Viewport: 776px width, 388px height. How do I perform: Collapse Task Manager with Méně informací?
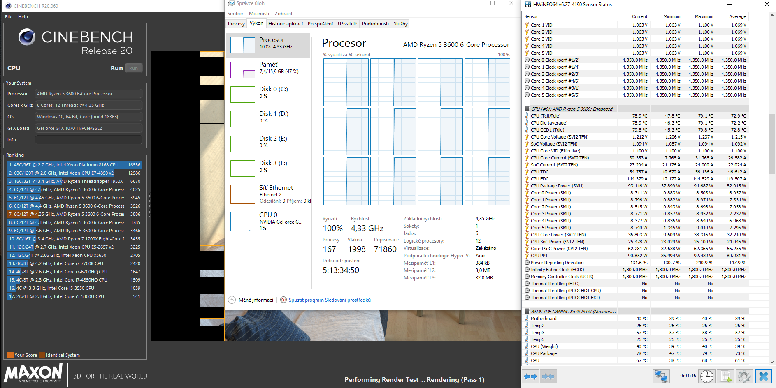click(251, 300)
